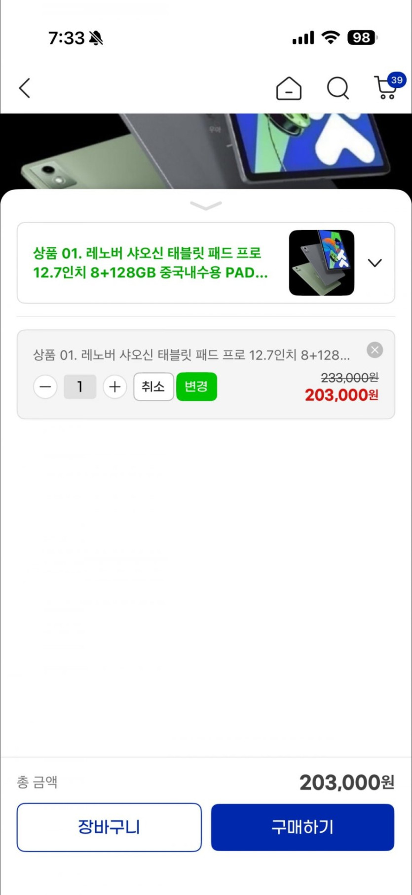Collapse the option sheet with the top chevron
The height and width of the screenshot is (895, 412).
tap(206, 206)
